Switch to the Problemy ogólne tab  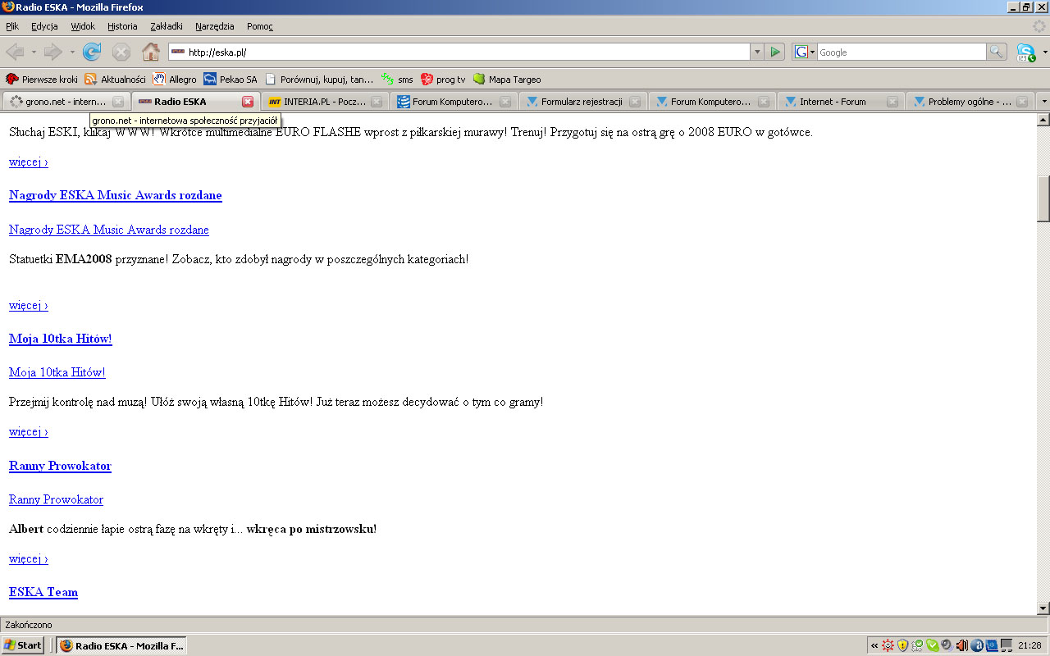pyautogui.click(x=970, y=102)
